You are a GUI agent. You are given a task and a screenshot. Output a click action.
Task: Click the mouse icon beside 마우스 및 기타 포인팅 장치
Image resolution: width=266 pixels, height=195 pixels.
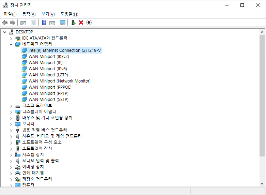click(x=18, y=118)
